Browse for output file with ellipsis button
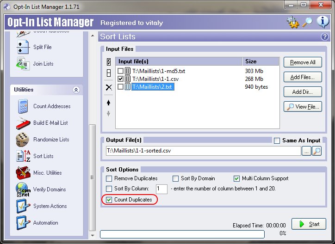The width and height of the screenshot is (335, 244). (x=306, y=151)
